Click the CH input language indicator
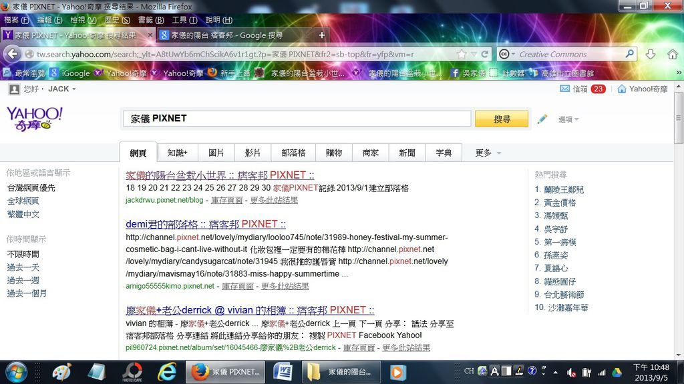Screen dimensions: 684x384 pos(469,371)
